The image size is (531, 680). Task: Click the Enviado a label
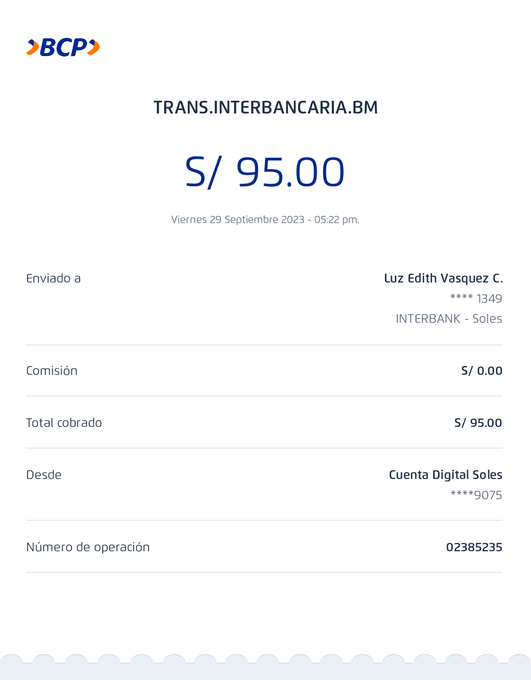53,279
